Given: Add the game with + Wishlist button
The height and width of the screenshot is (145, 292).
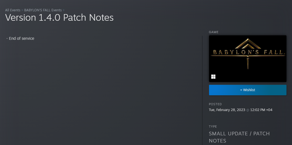Looking at the screenshot, I should (x=248, y=90).
